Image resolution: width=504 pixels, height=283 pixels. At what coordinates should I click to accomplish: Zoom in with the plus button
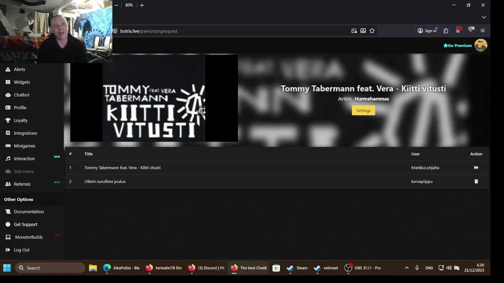click(x=142, y=5)
